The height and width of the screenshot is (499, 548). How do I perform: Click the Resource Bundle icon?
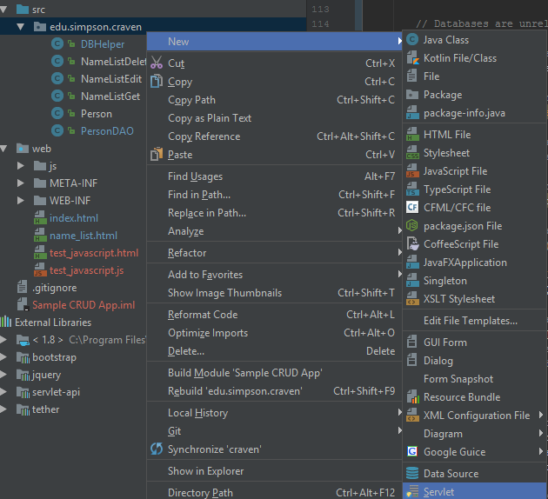(x=412, y=397)
